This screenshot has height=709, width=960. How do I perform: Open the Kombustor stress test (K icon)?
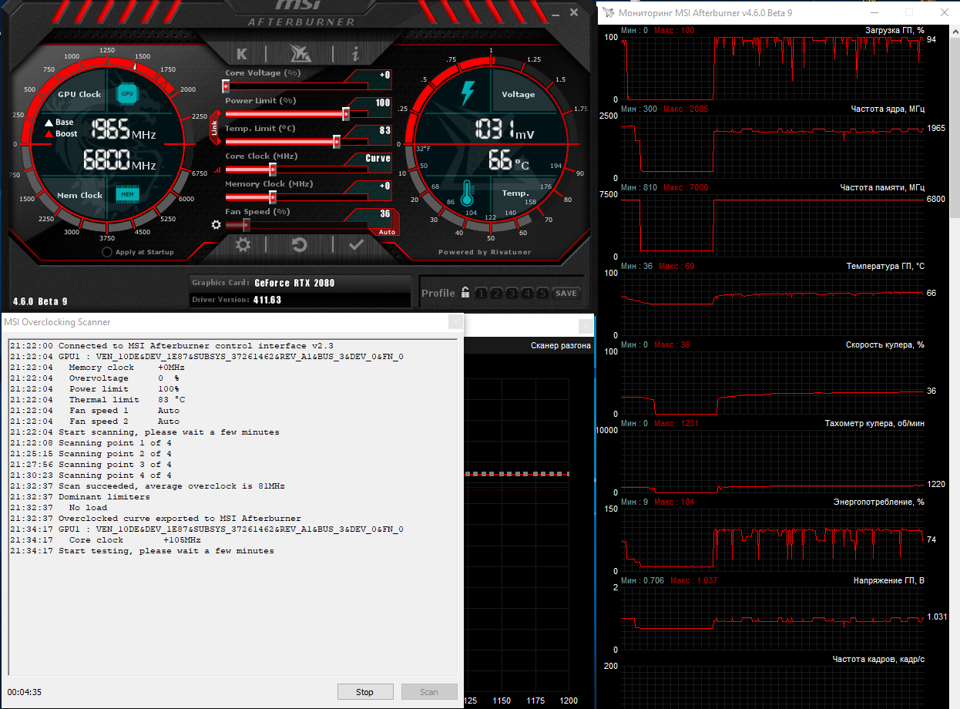[242, 53]
